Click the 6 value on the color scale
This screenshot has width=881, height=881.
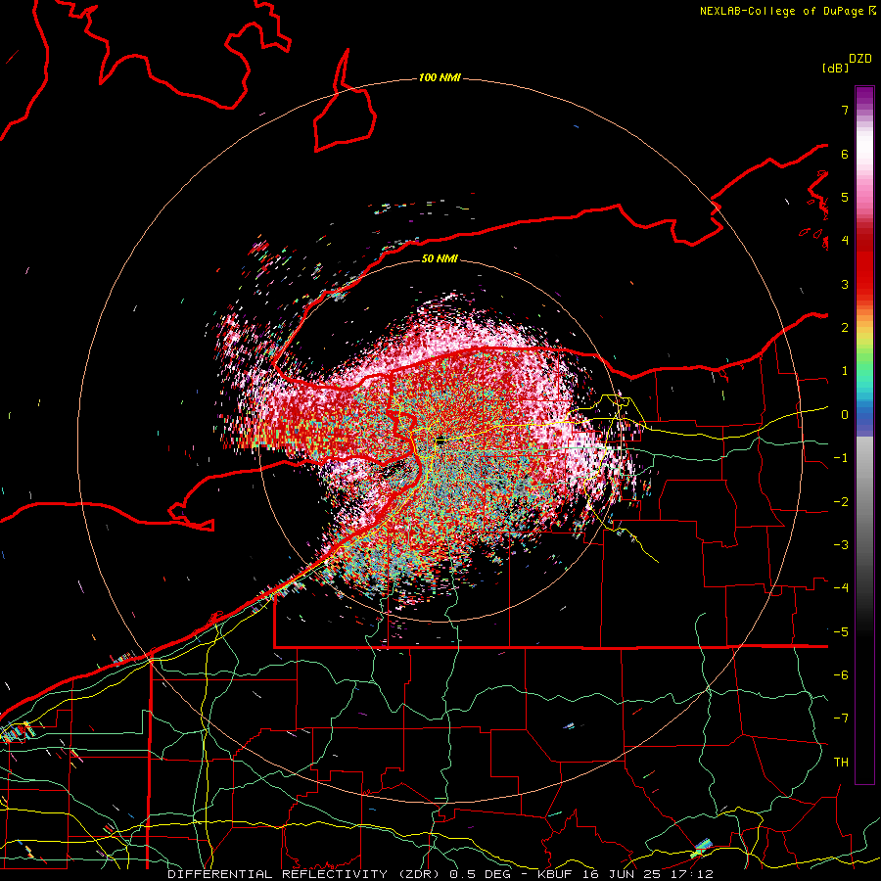[845, 154]
